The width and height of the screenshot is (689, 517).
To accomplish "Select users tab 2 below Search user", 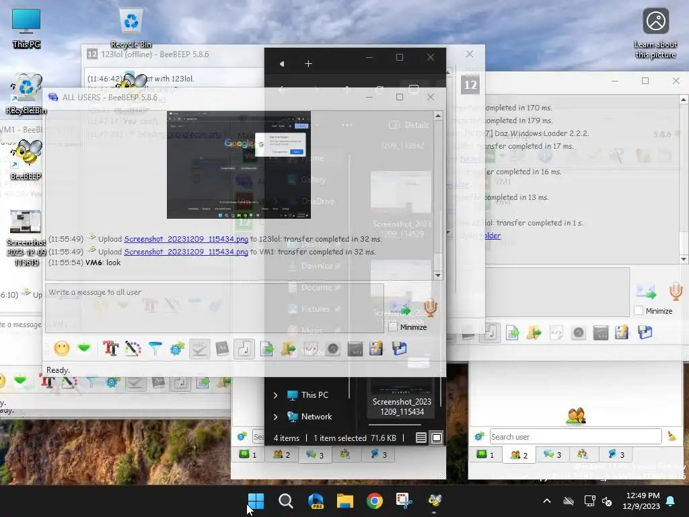I will (x=519, y=454).
